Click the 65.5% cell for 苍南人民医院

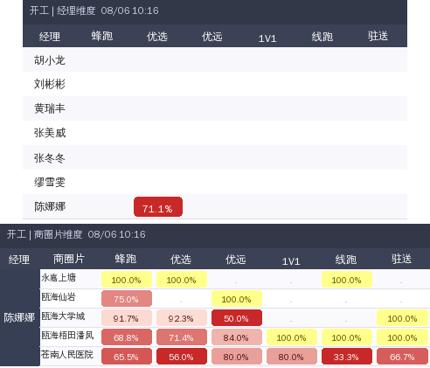point(127,357)
